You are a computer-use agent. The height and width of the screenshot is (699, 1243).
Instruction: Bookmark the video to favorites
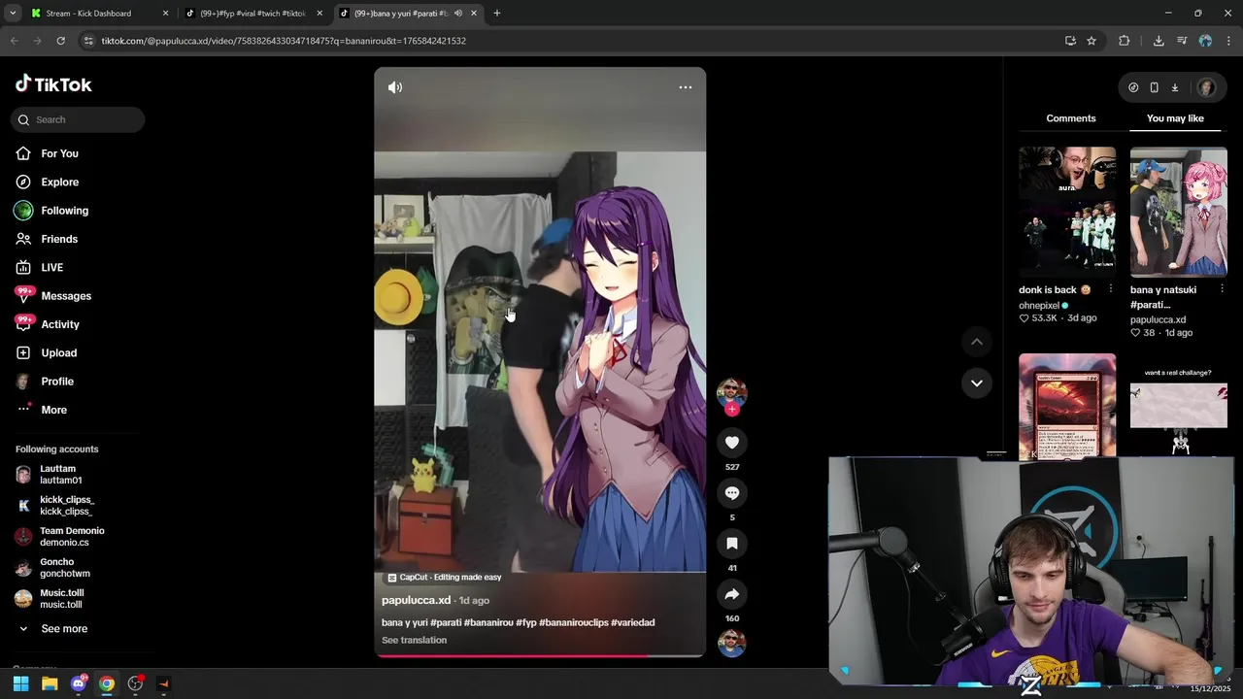732,544
